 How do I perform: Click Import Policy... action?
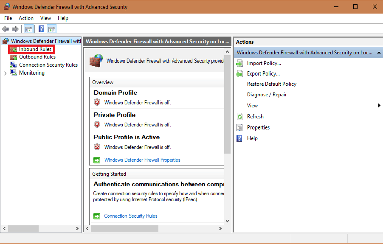[x=264, y=63]
